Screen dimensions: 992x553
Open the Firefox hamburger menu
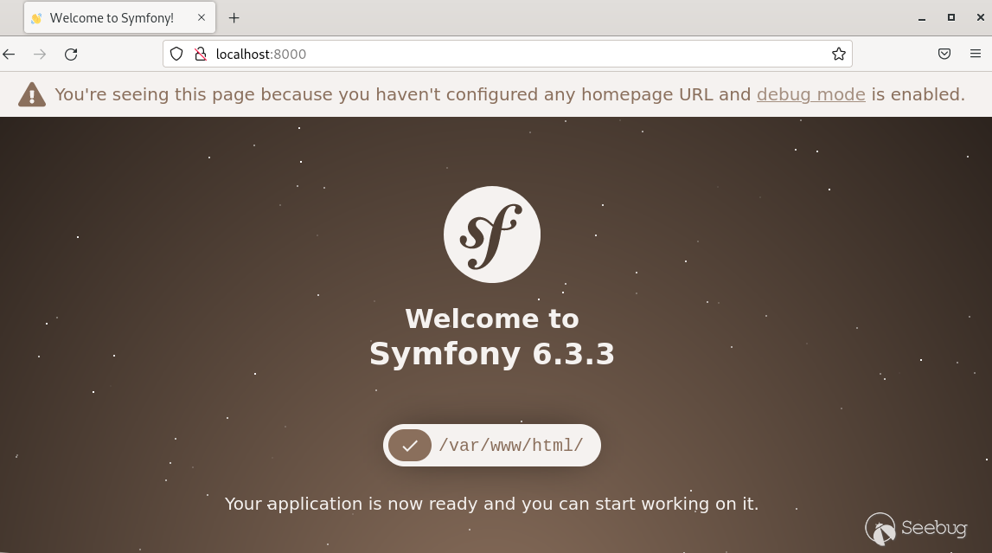976,55
